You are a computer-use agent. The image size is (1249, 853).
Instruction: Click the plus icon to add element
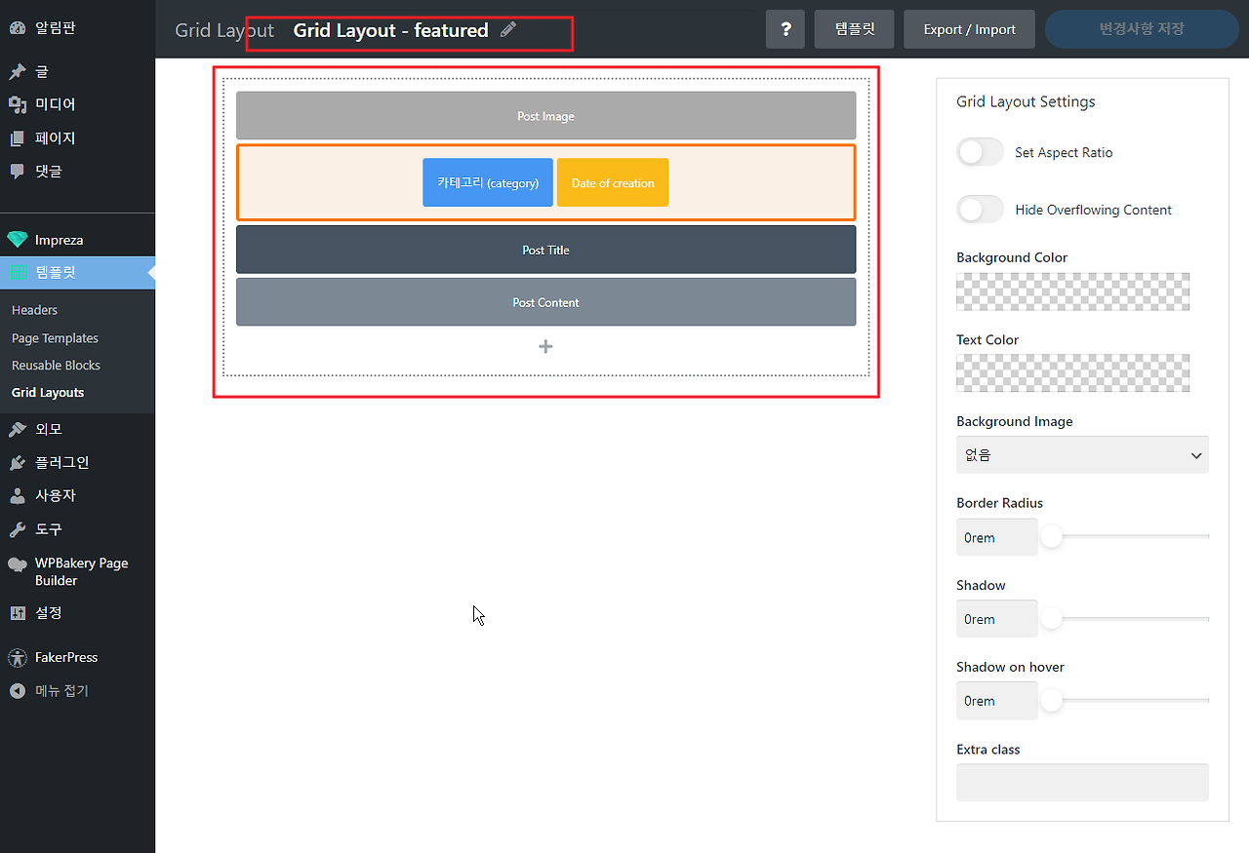click(545, 346)
